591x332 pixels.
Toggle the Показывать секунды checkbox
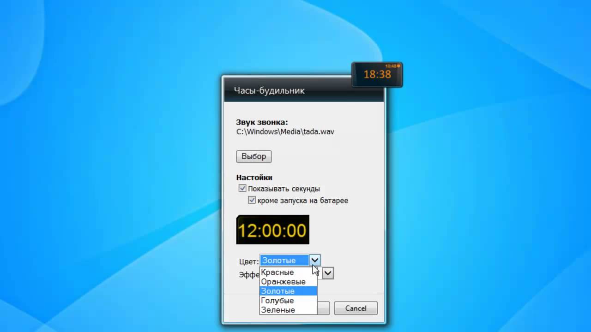[x=242, y=188]
